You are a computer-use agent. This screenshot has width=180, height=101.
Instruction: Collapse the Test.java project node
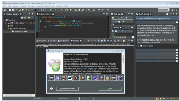coord(4,20)
